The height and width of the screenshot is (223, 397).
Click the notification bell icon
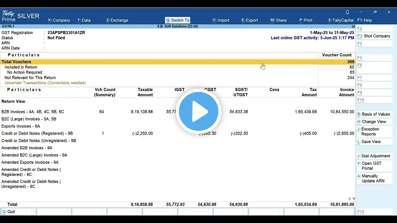pyautogui.click(x=347, y=12)
